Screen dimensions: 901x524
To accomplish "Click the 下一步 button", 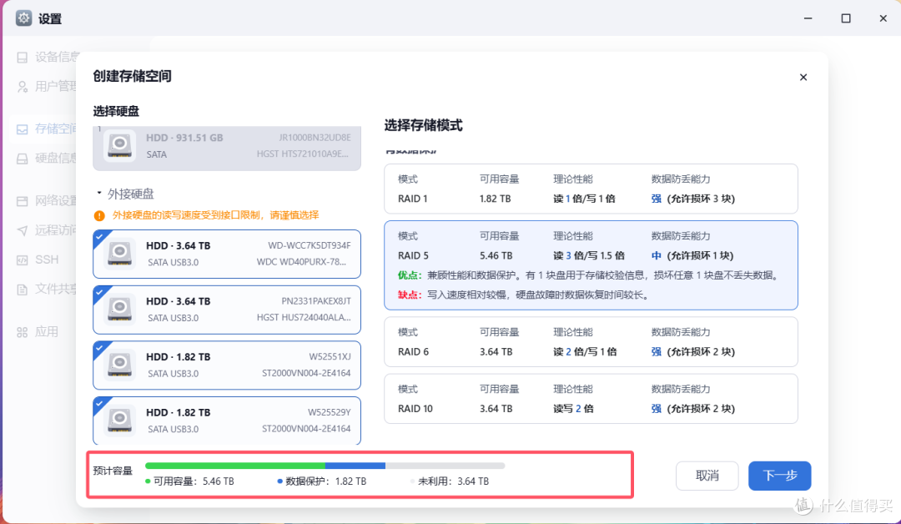I will pos(780,476).
